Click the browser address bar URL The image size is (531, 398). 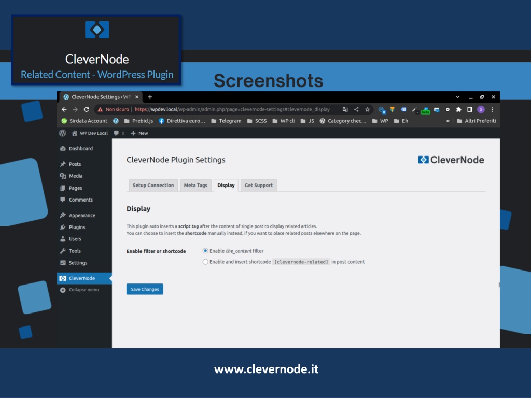coord(232,109)
